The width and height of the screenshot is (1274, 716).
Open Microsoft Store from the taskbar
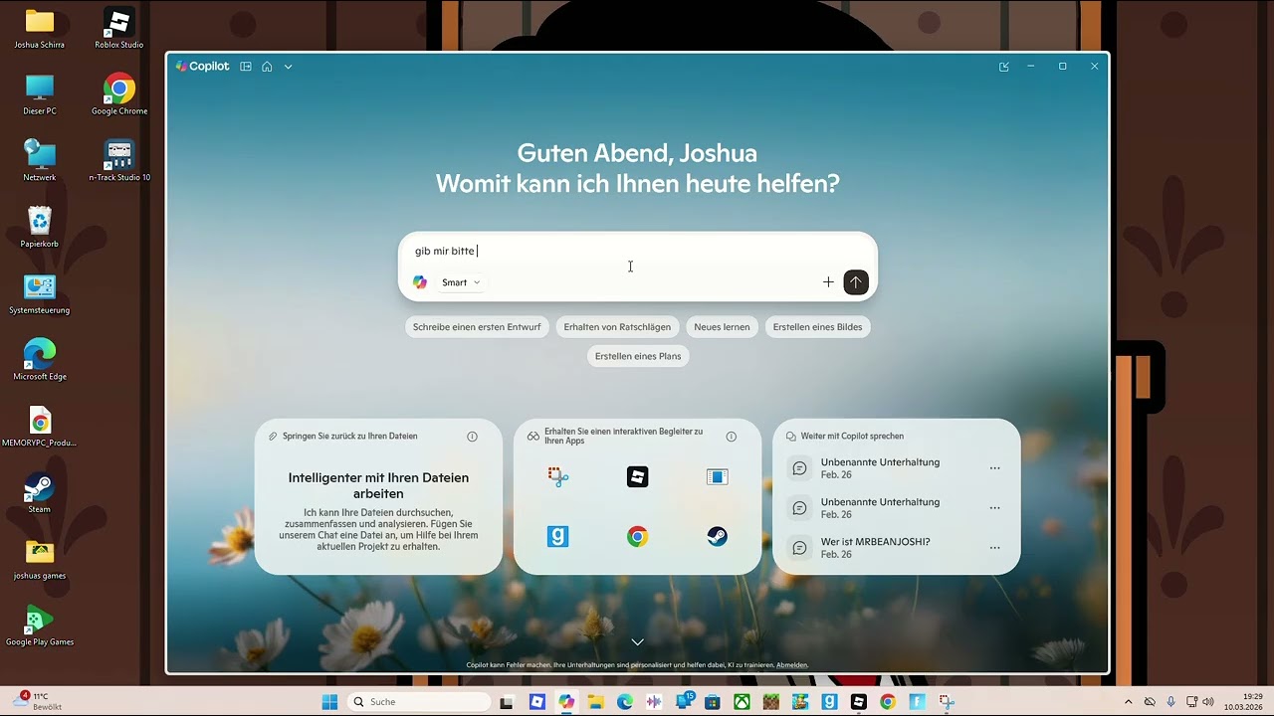[x=713, y=702]
